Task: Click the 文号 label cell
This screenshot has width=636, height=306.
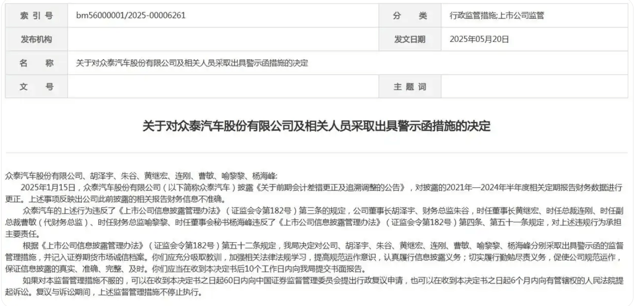Action: 37,86
